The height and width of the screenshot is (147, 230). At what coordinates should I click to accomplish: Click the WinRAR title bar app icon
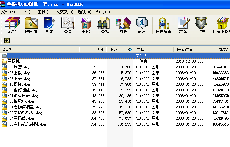coord(2,4)
